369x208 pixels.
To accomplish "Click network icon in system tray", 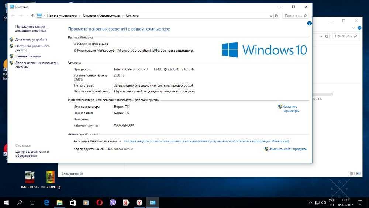I will (x=317, y=202).
